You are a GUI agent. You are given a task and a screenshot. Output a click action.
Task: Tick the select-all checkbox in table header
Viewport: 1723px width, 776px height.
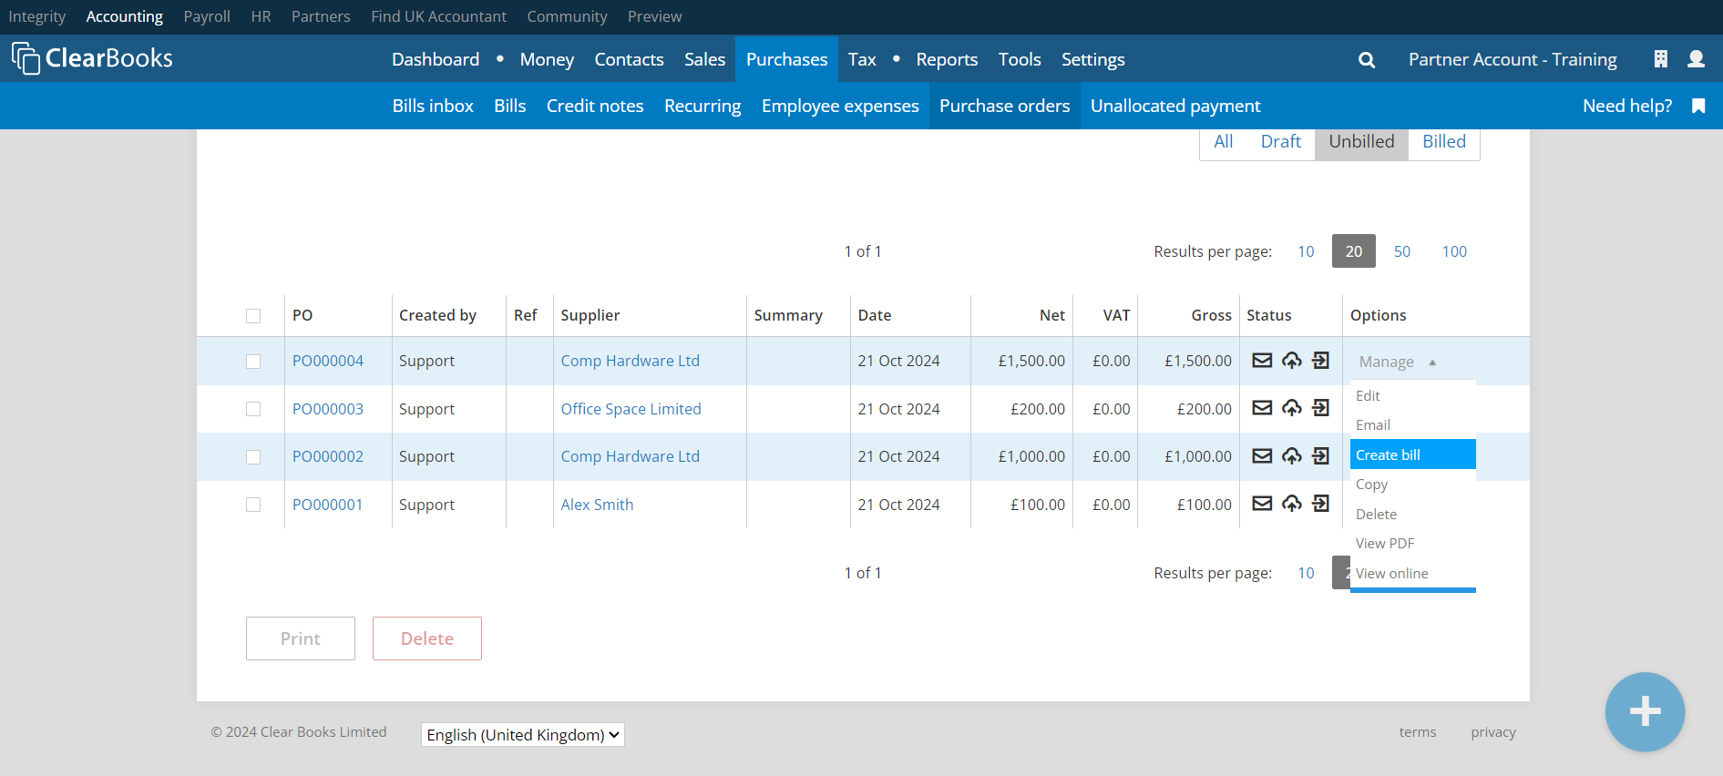pyautogui.click(x=253, y=316)
